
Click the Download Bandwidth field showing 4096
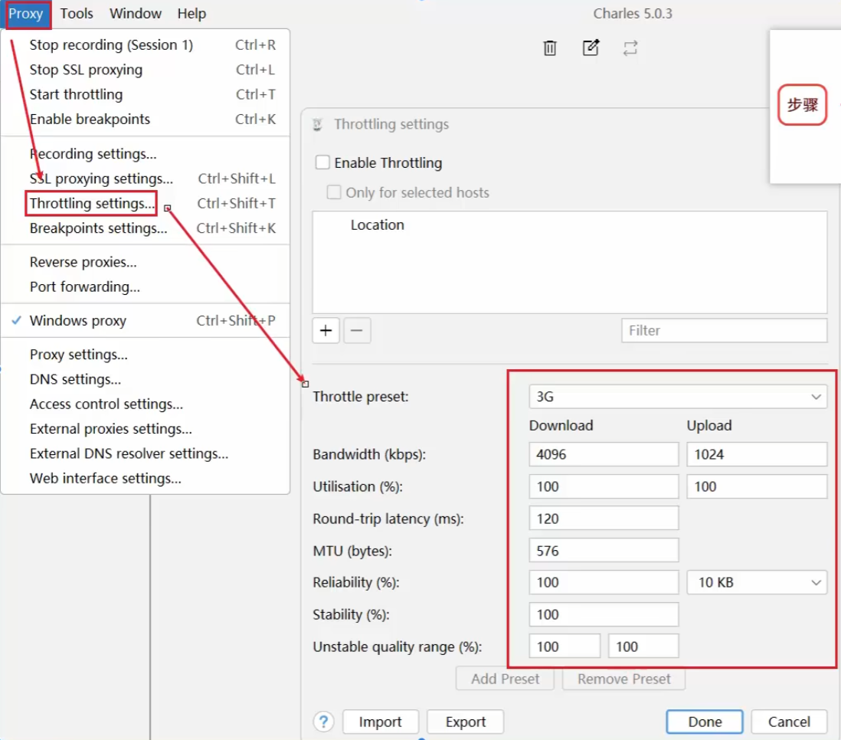tap(604, 454)
